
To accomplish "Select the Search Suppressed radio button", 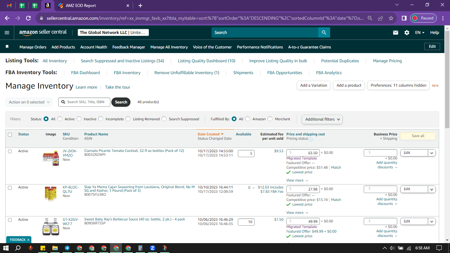I will pyautogui.click(x=164, y=119).
